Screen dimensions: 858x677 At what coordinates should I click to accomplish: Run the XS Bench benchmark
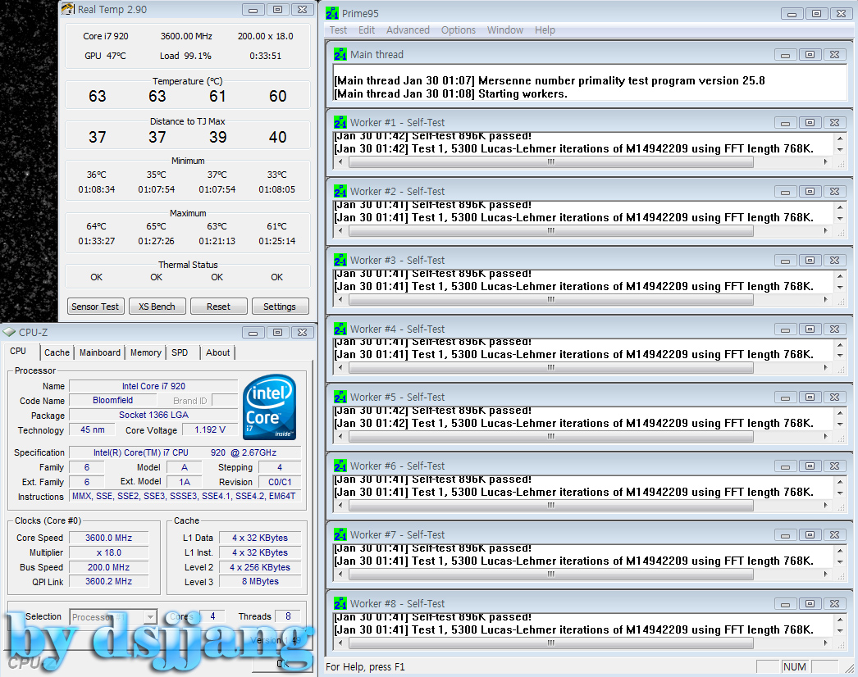pyautogui.click(x=157, y=307)
